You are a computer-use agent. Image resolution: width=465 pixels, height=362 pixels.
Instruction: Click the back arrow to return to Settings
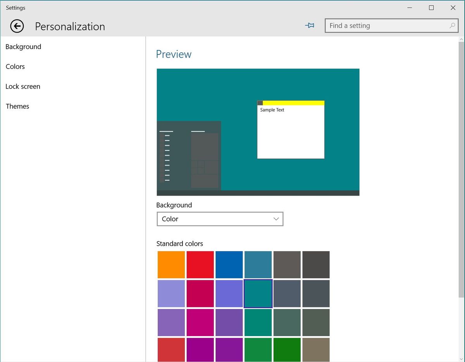click(17, 26)
